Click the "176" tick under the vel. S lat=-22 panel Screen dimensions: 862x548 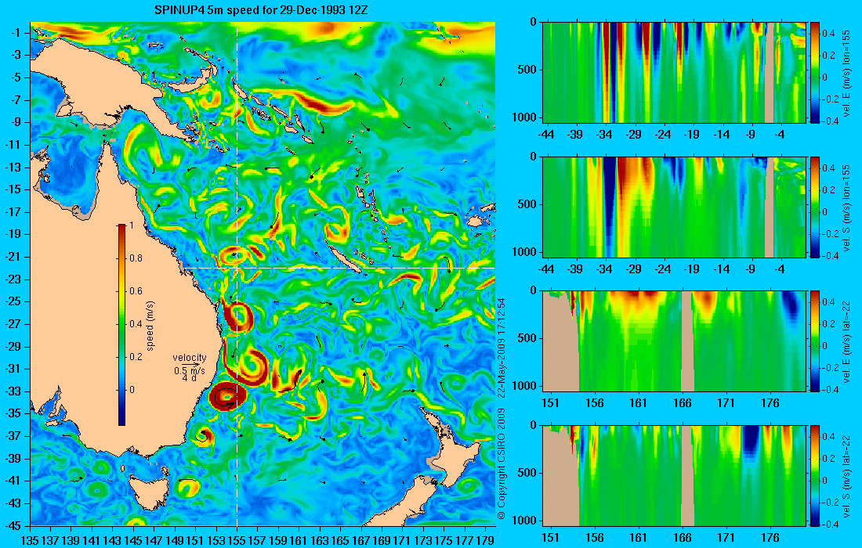[x=770, y=538]
